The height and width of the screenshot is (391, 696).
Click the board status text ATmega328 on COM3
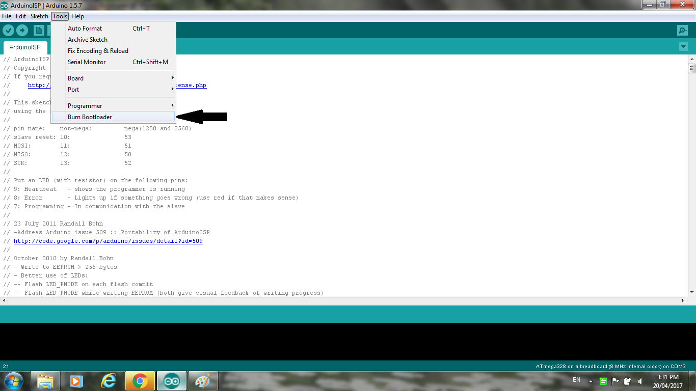(610, 366)
